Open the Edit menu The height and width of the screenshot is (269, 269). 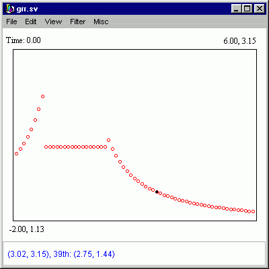point(31,22)
